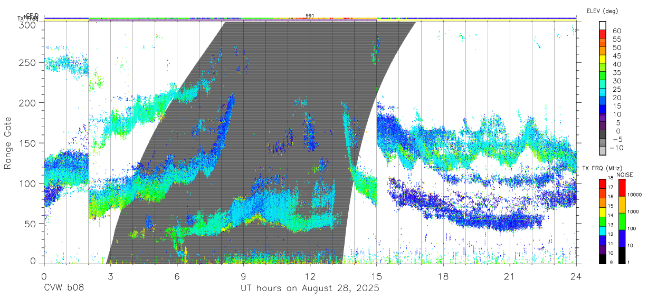The width and height of the screenshot is (648, 299).
Task: Click the "45" label on ELEV scale
Action: click(617, 56)
